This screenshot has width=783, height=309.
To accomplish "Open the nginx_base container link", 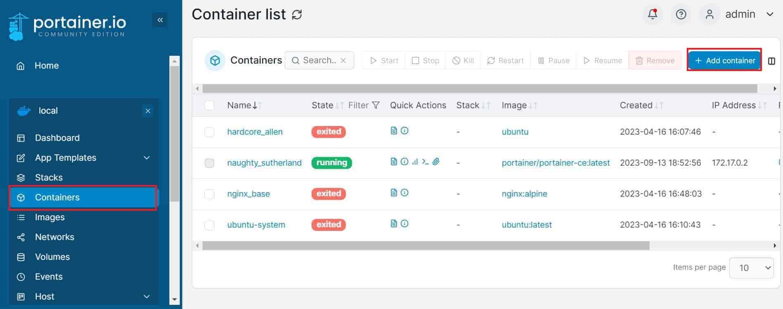I will [248, 194].
